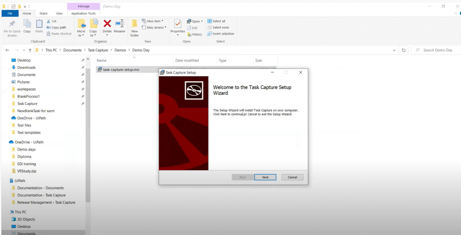Click Select all
461x235 pixels.
(x=216, y=21)
